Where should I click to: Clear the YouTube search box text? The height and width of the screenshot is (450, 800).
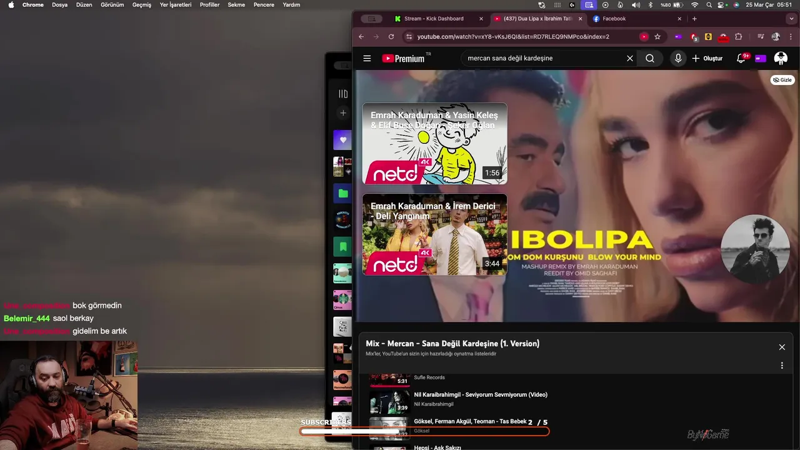[630, 58]
